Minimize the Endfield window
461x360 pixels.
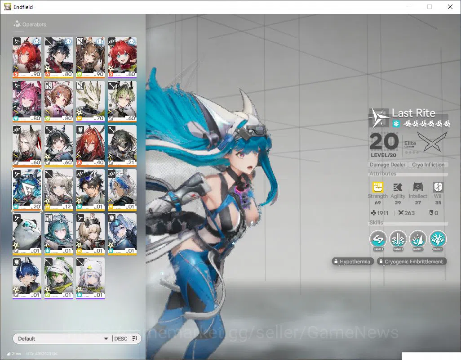(x=409, y=7)
